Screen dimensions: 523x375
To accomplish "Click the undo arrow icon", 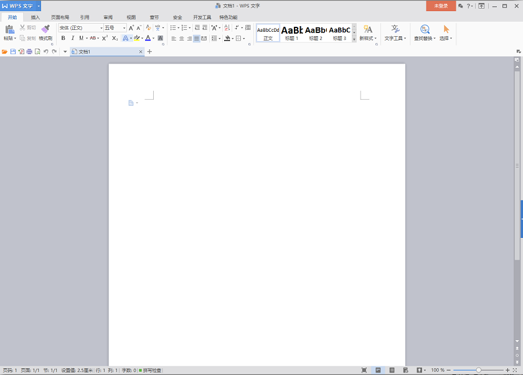I will pos(45,52).
